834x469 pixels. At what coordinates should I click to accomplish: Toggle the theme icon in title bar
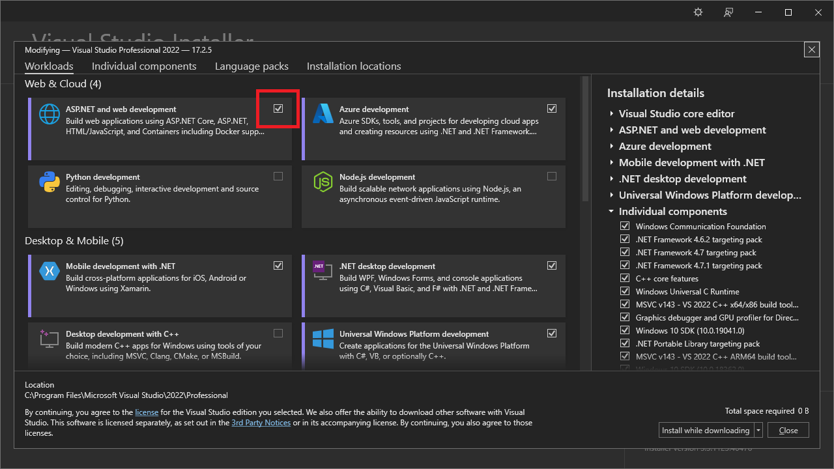[x=698, y=12]
